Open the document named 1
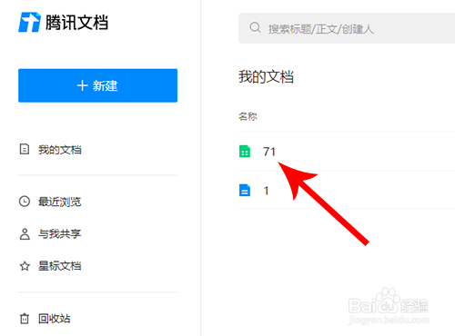455x336 pixels. [x=266, y=191]
